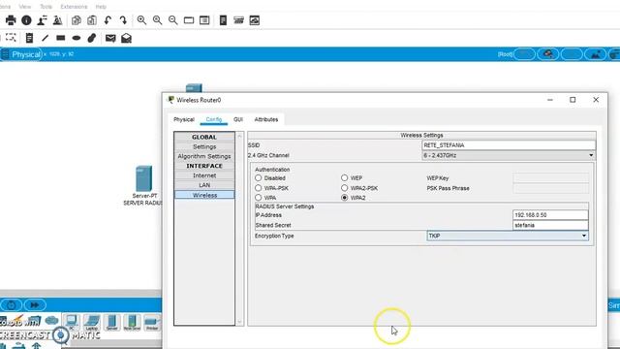
Task: Open the Encryption Type TKIP dropdown
Action: (x=508, y=236)
